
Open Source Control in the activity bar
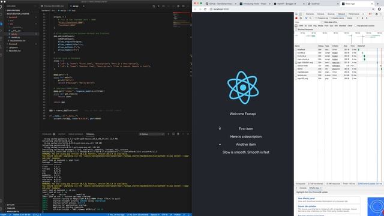click(1, 23)
